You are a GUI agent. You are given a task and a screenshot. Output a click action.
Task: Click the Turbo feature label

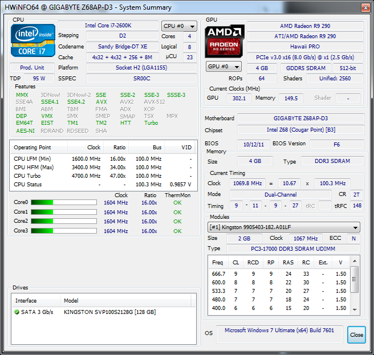click(151, 123)
